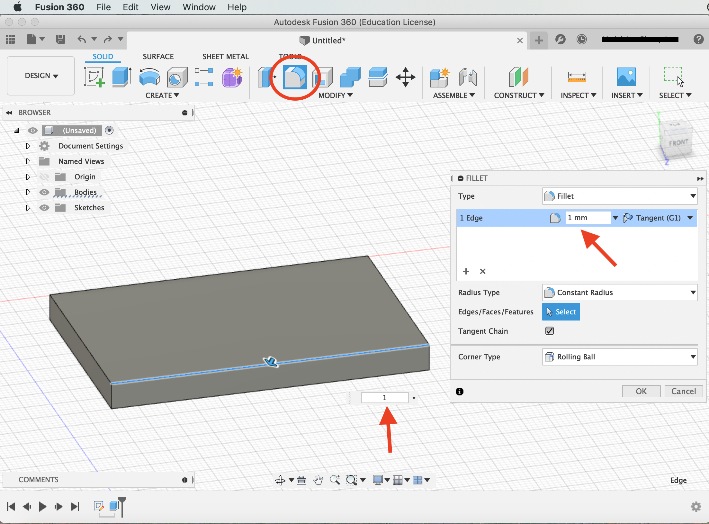Click the Select button for edges
This screenshot has height=524, width=709.
click(561, 312)
